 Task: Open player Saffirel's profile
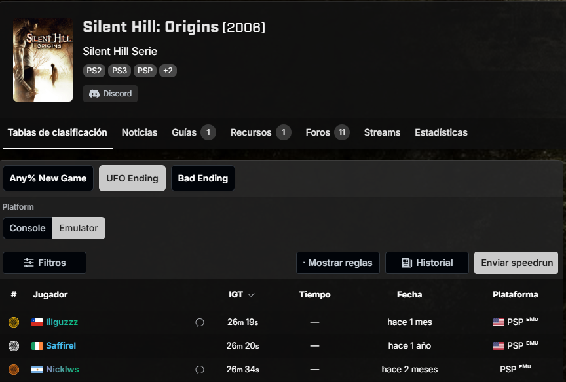tap(61, 346)
